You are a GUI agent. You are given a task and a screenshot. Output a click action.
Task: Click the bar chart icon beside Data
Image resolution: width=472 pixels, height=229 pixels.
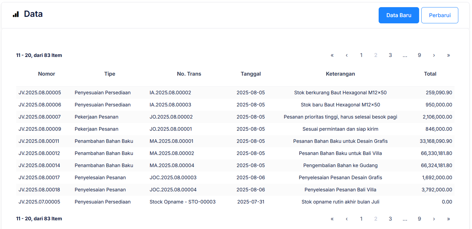pyautogui.click(x=16, y=14)
